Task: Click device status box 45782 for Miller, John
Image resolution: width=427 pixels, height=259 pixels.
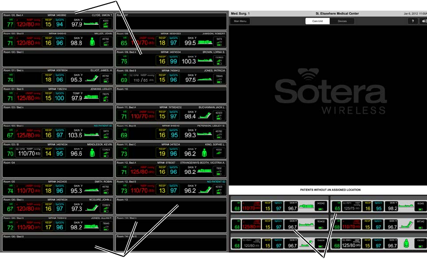Action: click(106, 42)
